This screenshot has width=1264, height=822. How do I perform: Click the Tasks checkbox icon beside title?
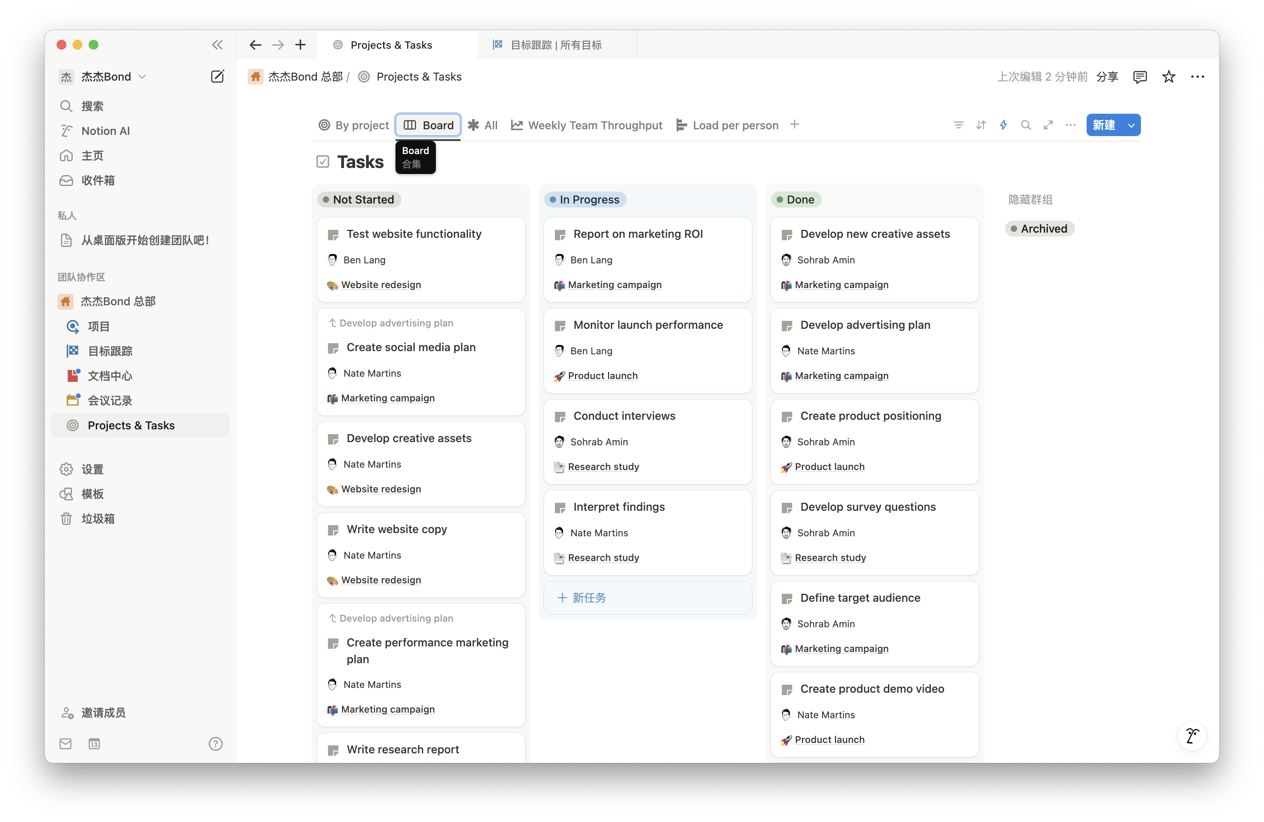point(323,162)
